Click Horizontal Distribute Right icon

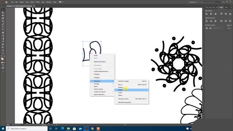point(230,21)
